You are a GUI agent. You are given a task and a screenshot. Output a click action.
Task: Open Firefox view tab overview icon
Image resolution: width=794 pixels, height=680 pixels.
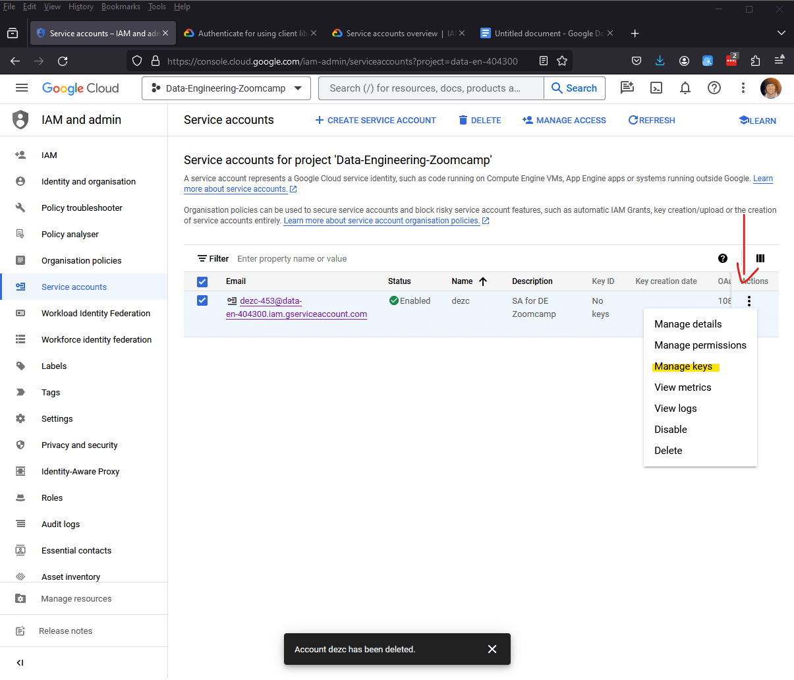13,33
